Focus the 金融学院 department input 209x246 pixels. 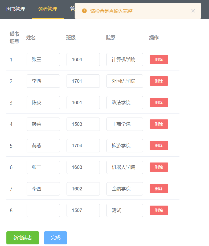tap(125, 189)
